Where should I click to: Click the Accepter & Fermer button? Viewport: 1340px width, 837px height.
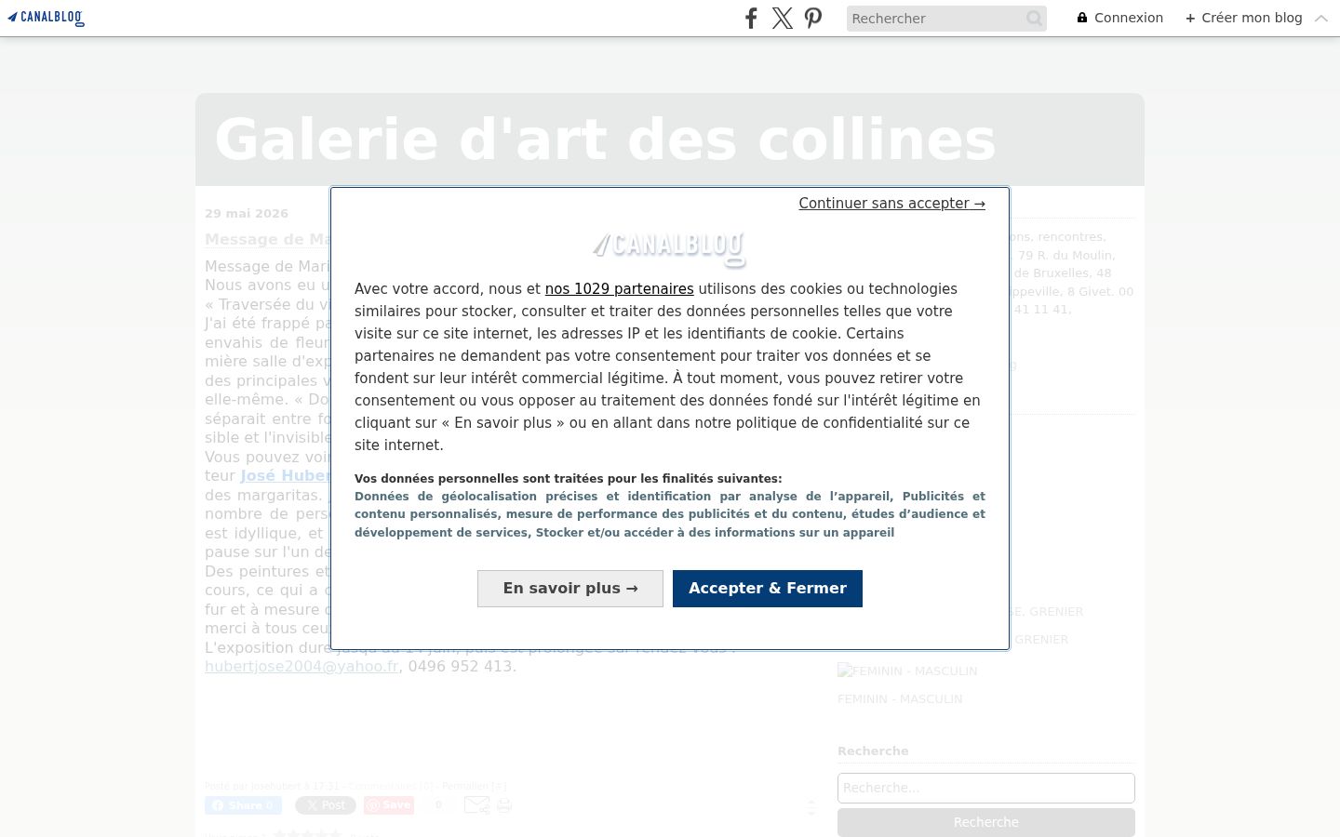pyautogui.click(x=768, y=589)
